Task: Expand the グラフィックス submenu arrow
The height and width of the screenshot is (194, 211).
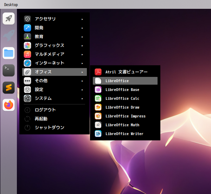Action: point(82,46)
